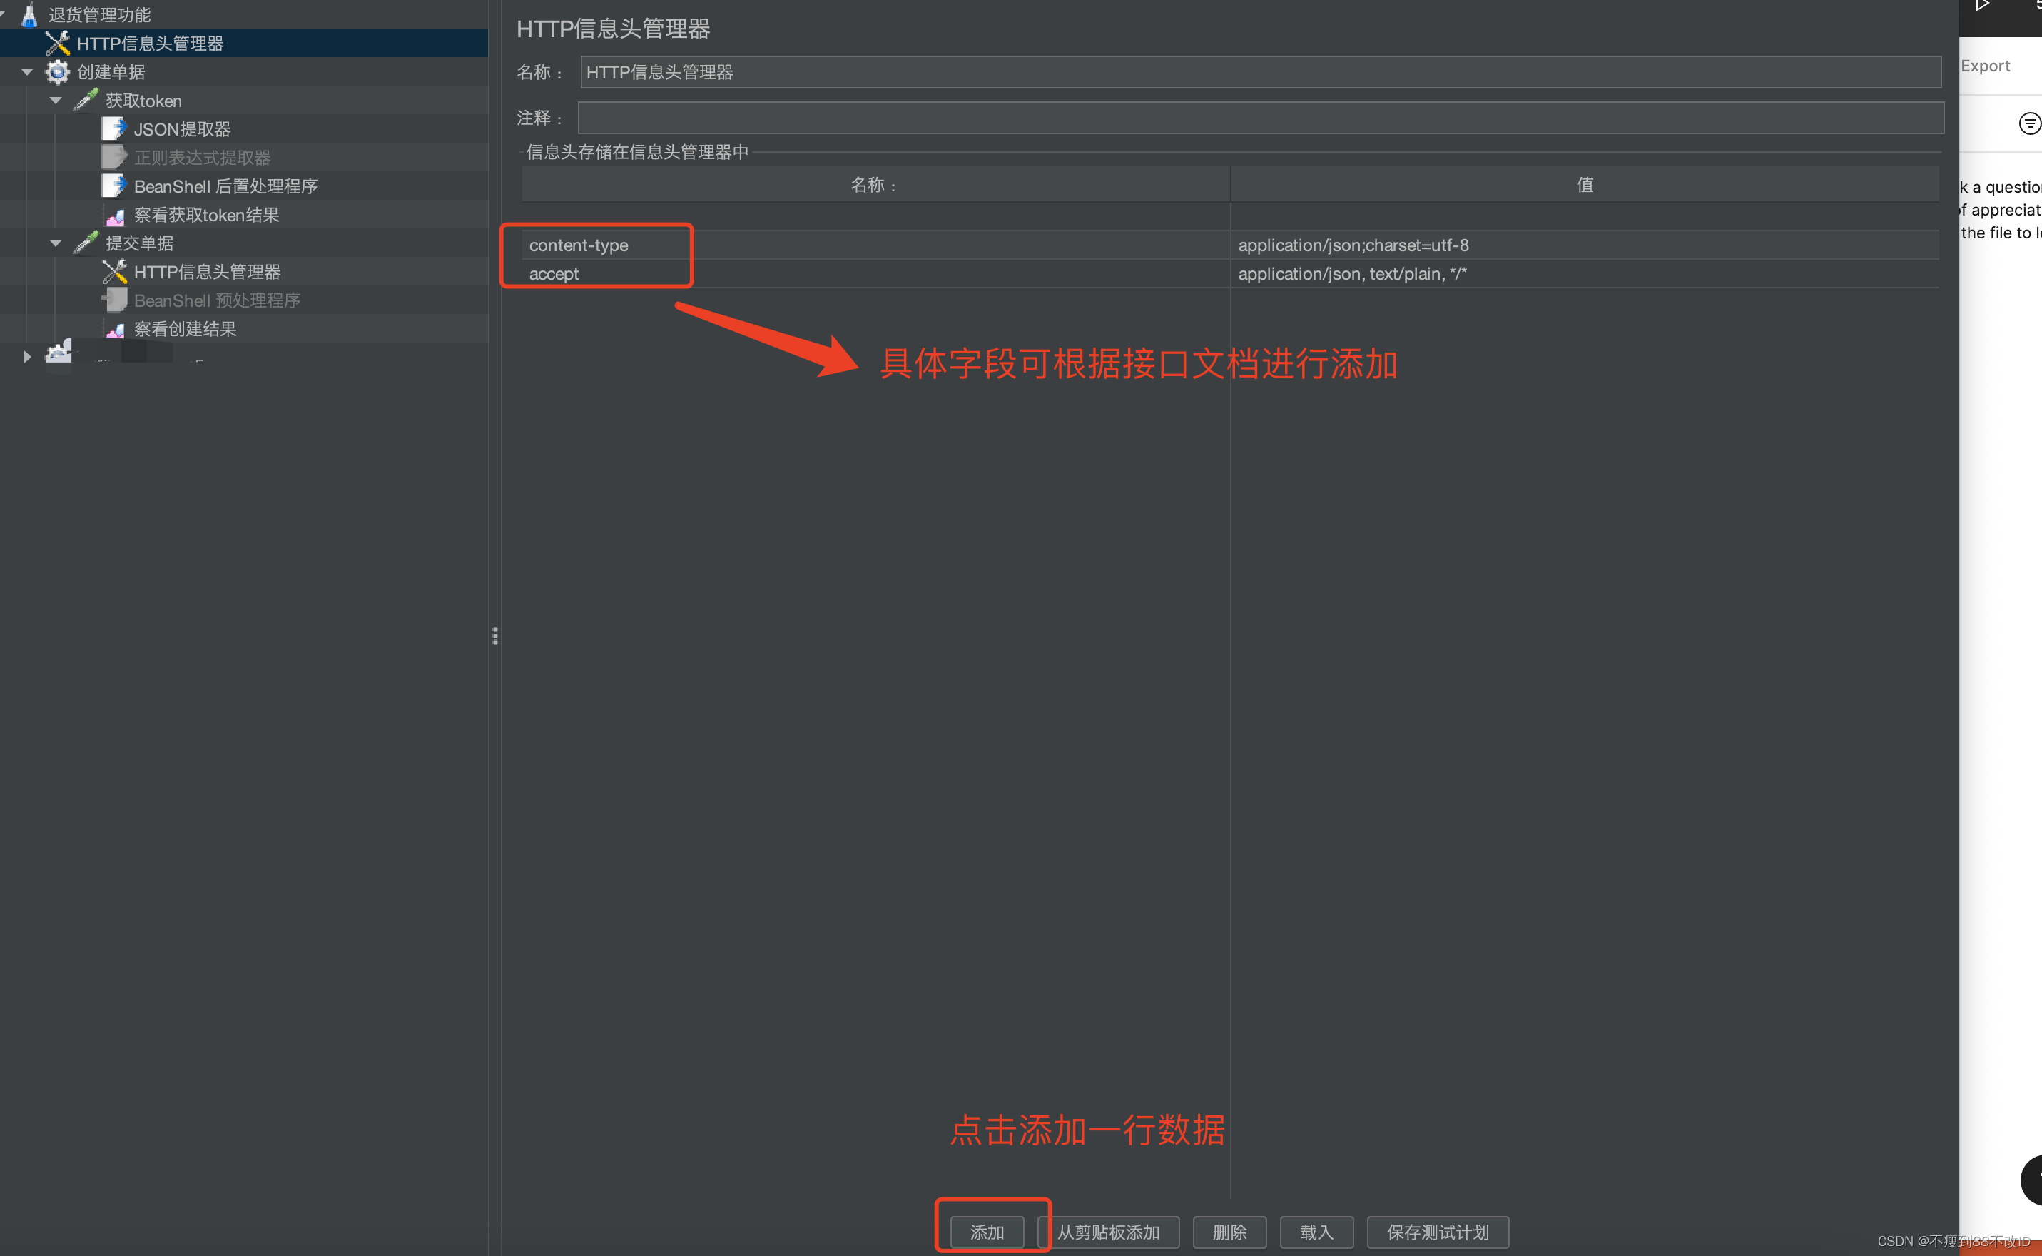
Task: Collapse the 获取token tree node
Action: tap(56, 101)
